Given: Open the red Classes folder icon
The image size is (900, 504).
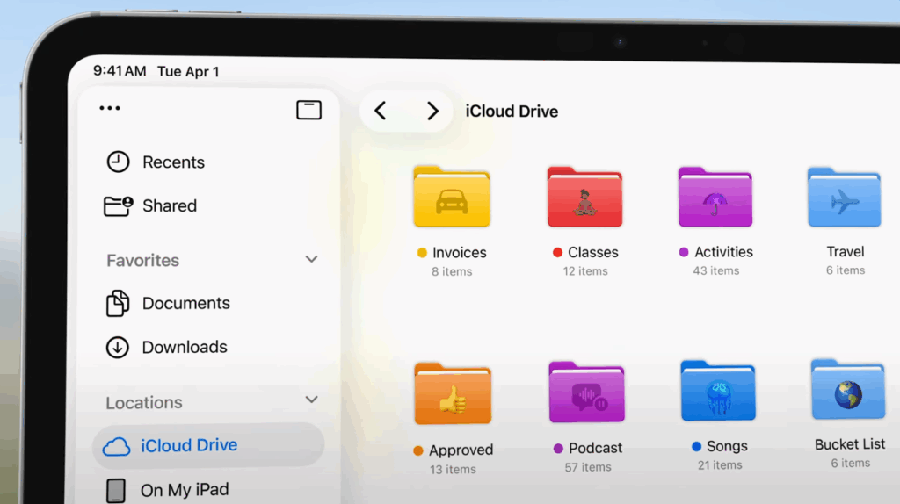Looking at the screenshot, I should click(x=584, y=197).
